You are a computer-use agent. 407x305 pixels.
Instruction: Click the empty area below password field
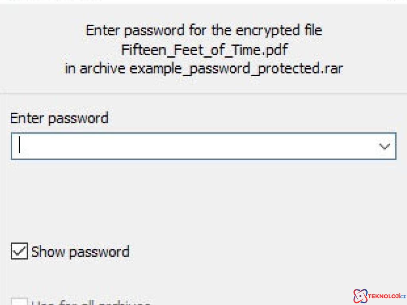[x=203, y=199]
